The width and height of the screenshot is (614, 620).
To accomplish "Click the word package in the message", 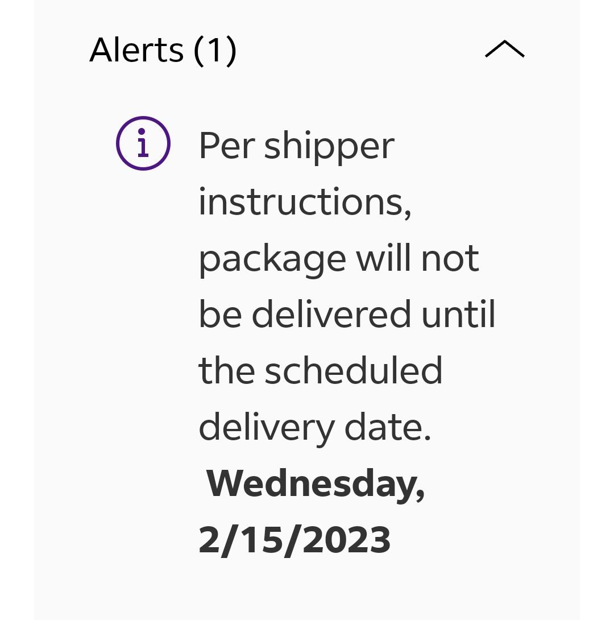I will point(272,261).
